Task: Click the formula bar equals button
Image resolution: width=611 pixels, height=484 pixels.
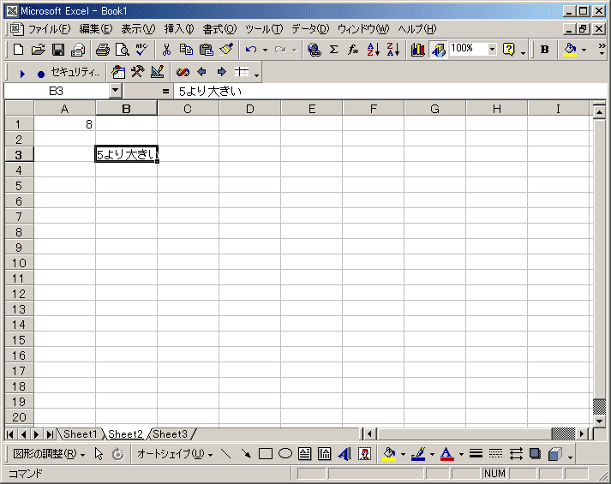Action: pyautogui.click(x=165, y=91)
